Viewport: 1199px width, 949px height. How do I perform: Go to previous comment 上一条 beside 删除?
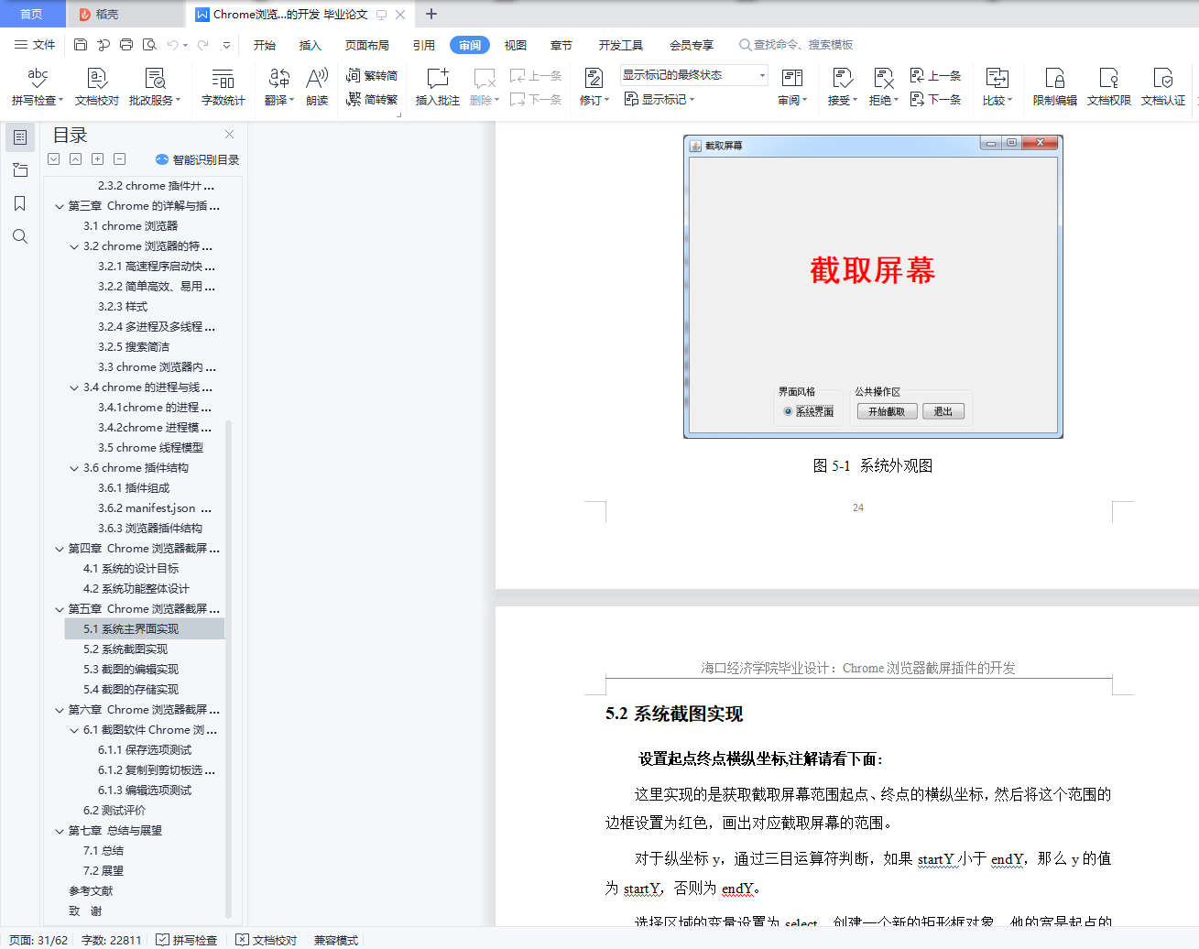[x=536, y=75]
